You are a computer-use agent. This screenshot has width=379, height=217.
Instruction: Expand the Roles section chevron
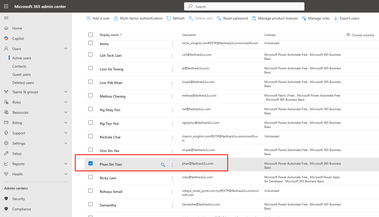click(66, 102)
